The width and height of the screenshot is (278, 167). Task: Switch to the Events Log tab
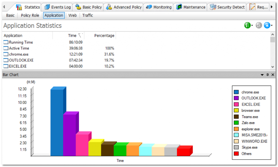pos(58,7)
